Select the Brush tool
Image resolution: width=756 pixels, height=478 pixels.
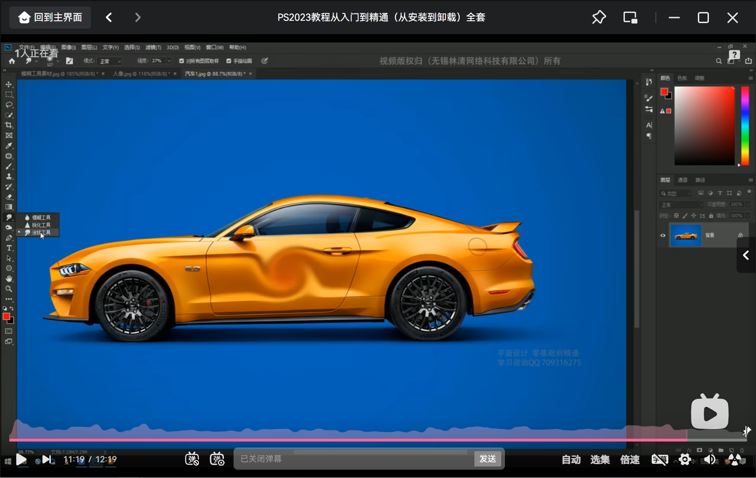(x=9, y=166)
